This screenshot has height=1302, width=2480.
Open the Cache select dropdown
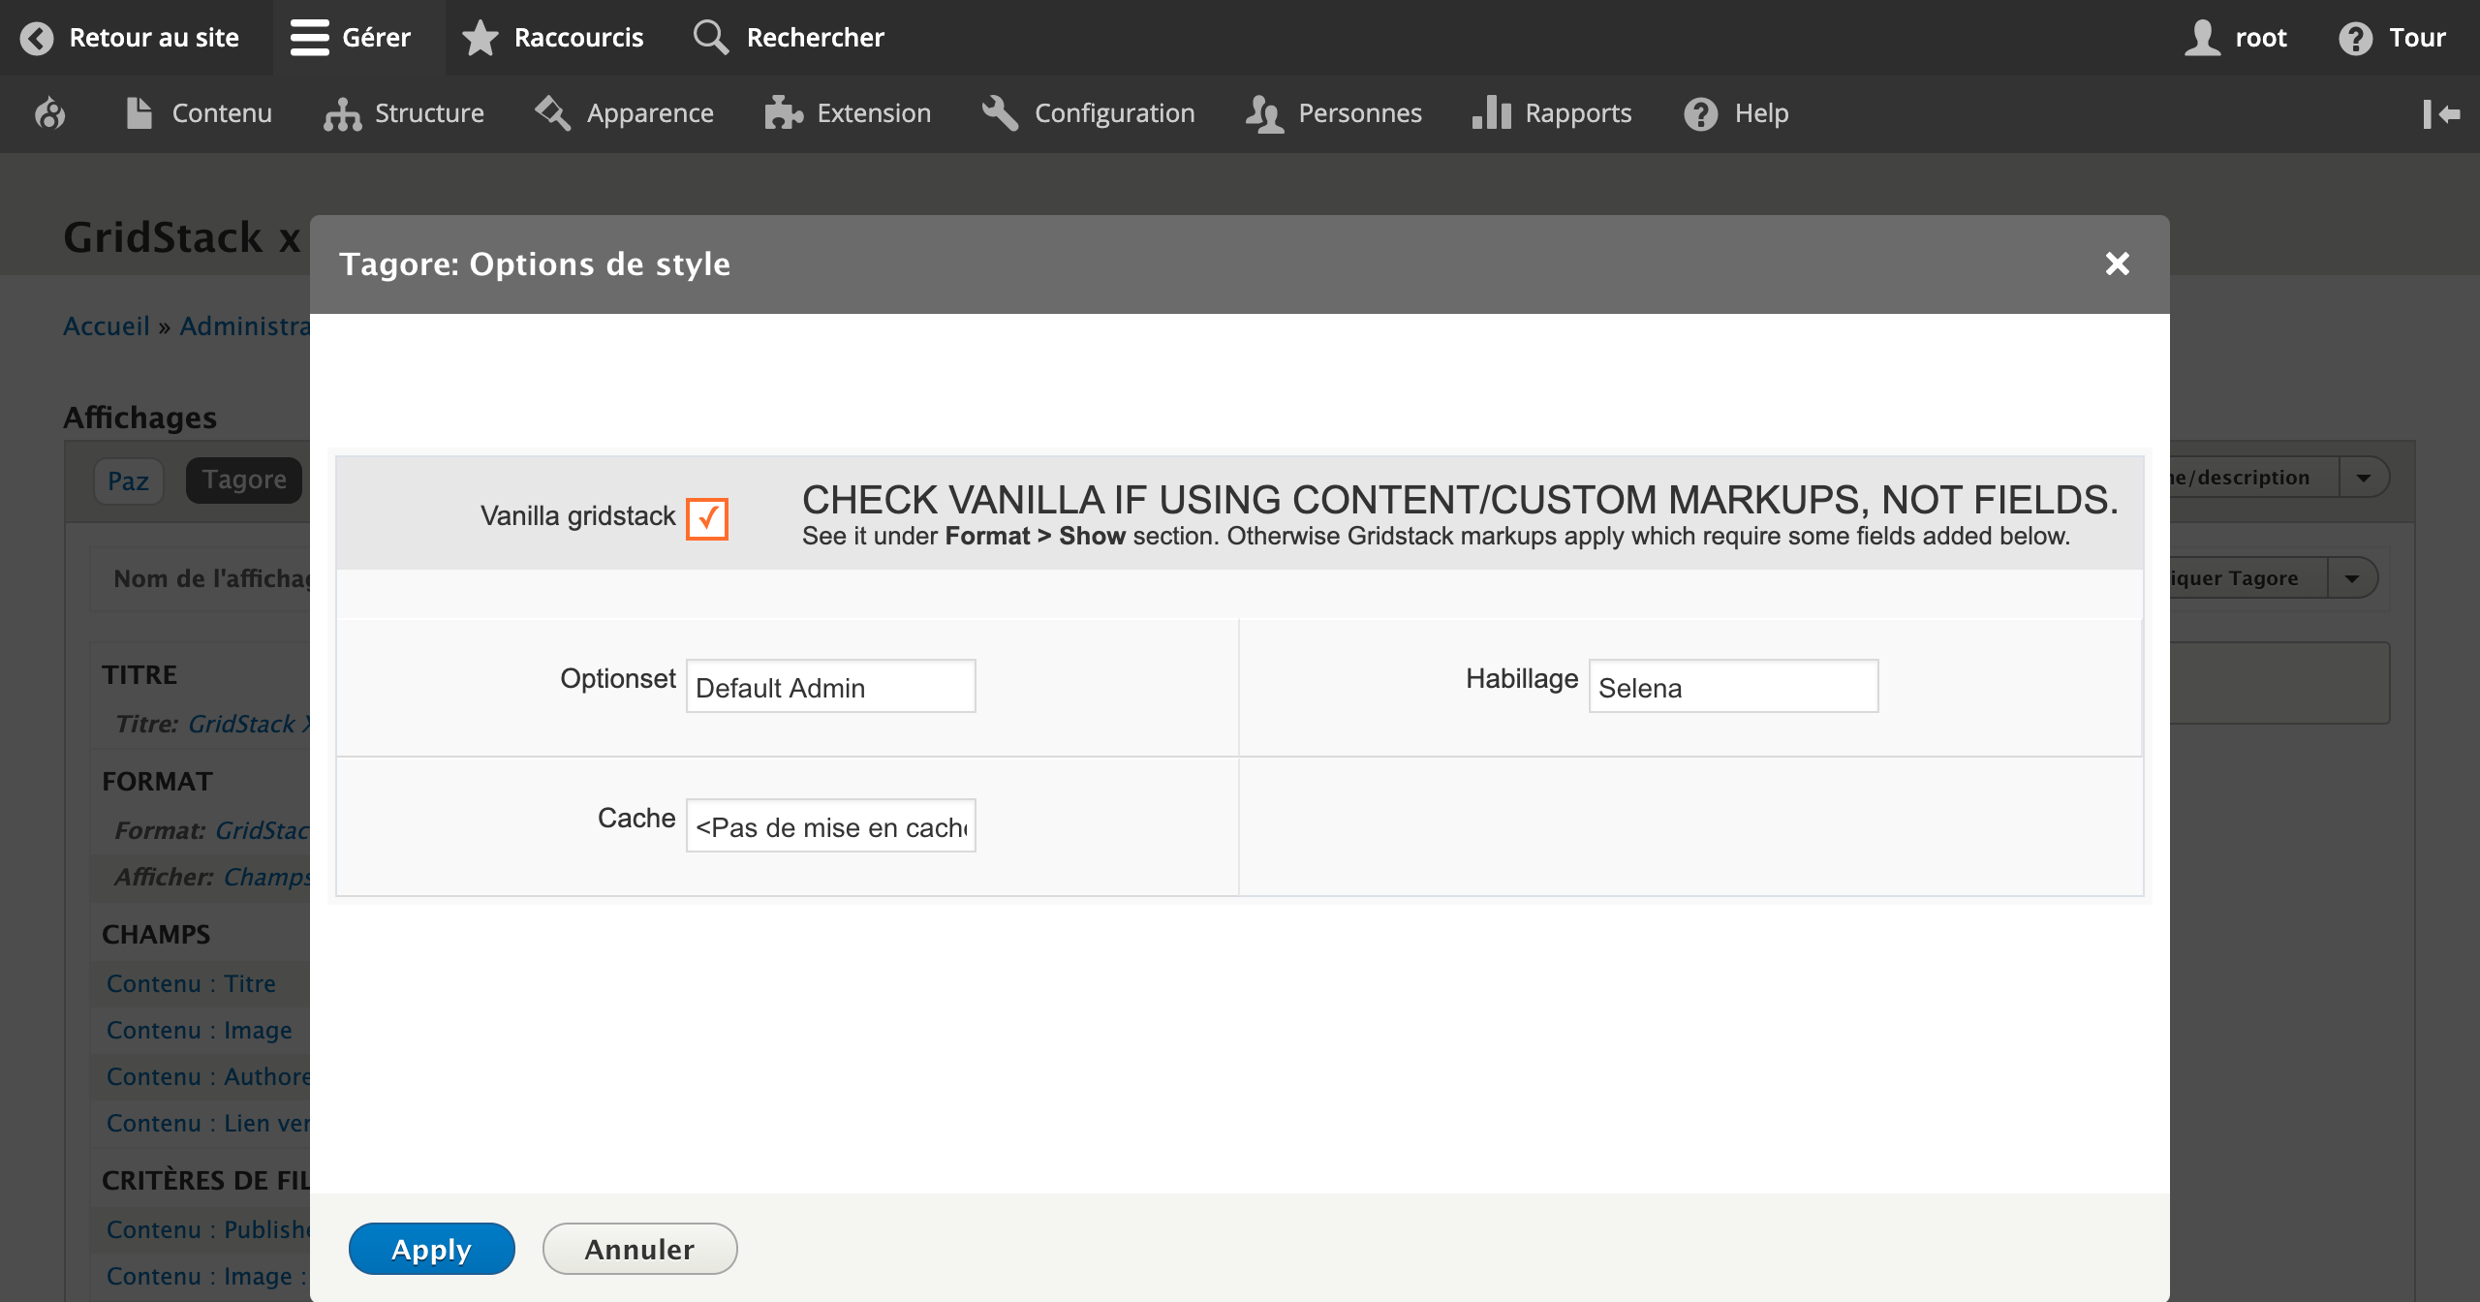coord(830,826)
